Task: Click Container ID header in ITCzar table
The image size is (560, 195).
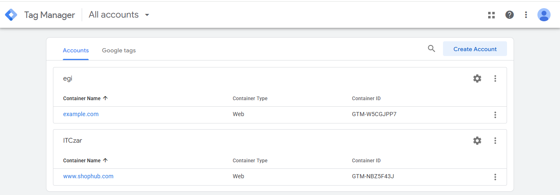Action: point(366,161)
